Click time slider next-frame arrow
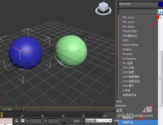The image size is (163, 125). coord(24,109)
